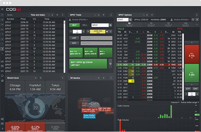
Task: Open the Volume dropdown above chart
Action: pos(175,103)
